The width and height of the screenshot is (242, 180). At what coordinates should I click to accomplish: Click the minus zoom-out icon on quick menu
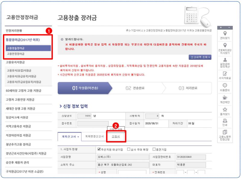[229, 27]
